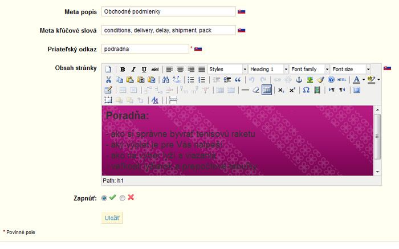
Task: Open background color dropdown arrow
Action: point(378,80)
